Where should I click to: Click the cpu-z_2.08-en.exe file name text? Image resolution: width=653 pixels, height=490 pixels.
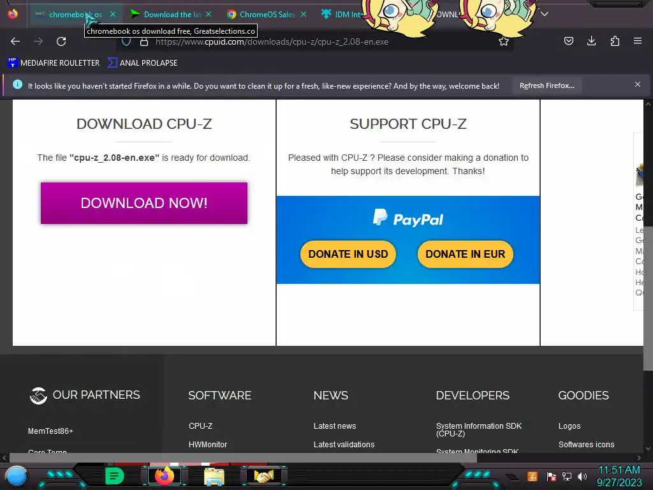tap(115, 158)
